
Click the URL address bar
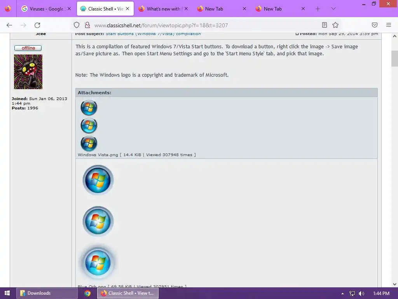click(x=206, y=25)
